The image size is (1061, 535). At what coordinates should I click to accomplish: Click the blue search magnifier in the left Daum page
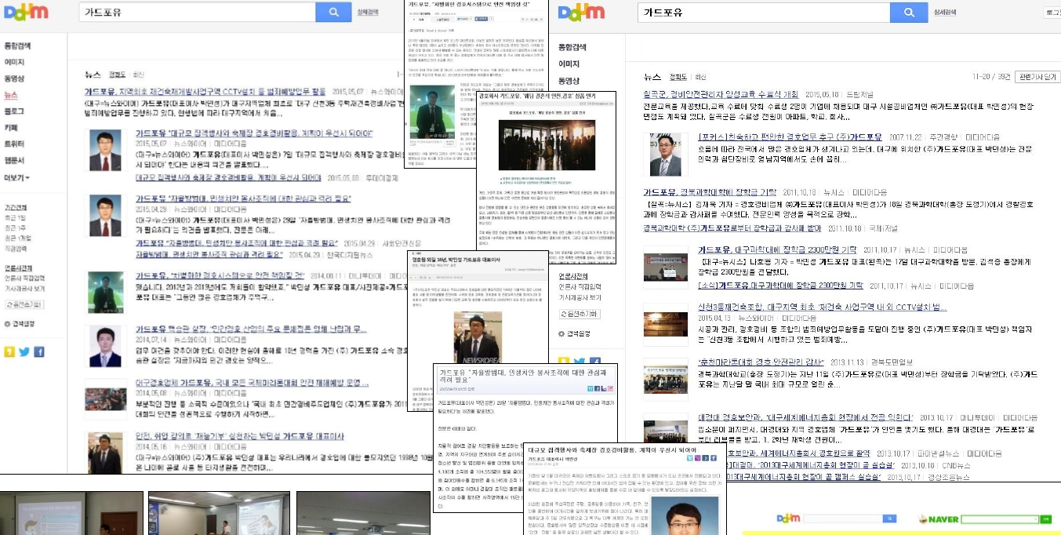[333, 12]
